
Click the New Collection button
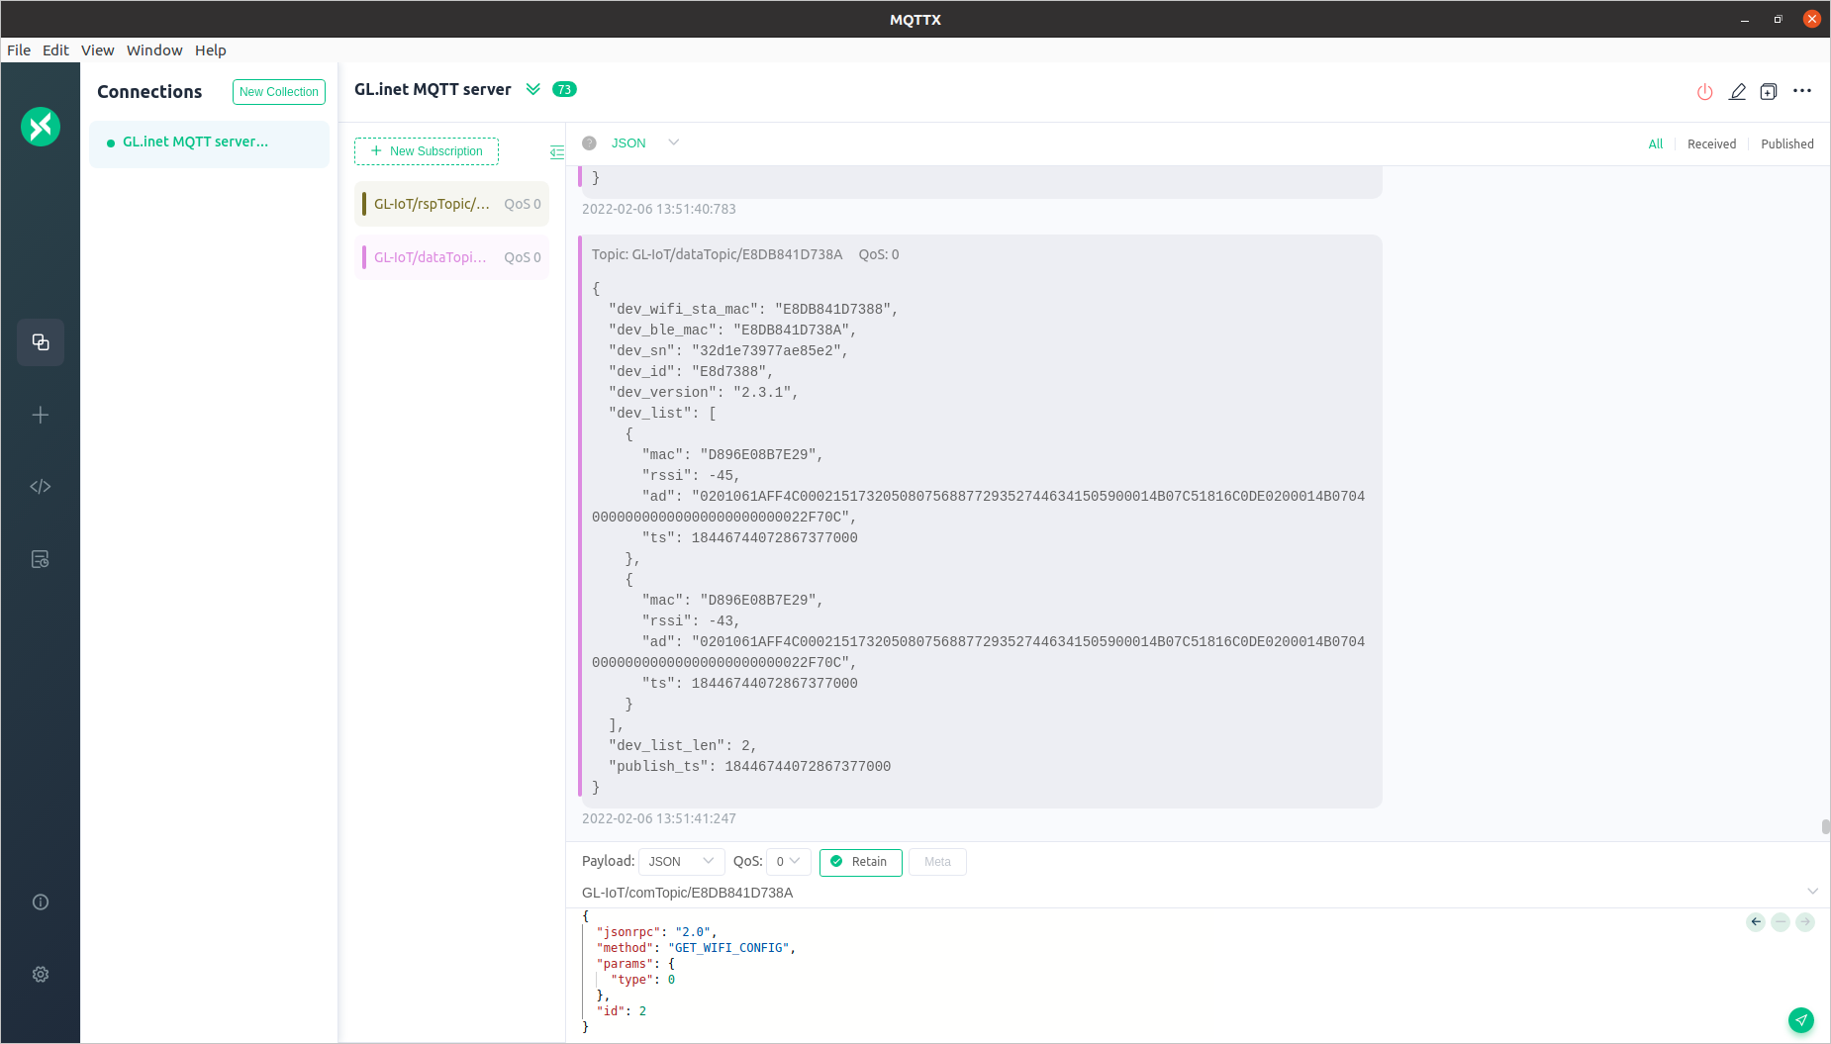(x=279, y=92)
